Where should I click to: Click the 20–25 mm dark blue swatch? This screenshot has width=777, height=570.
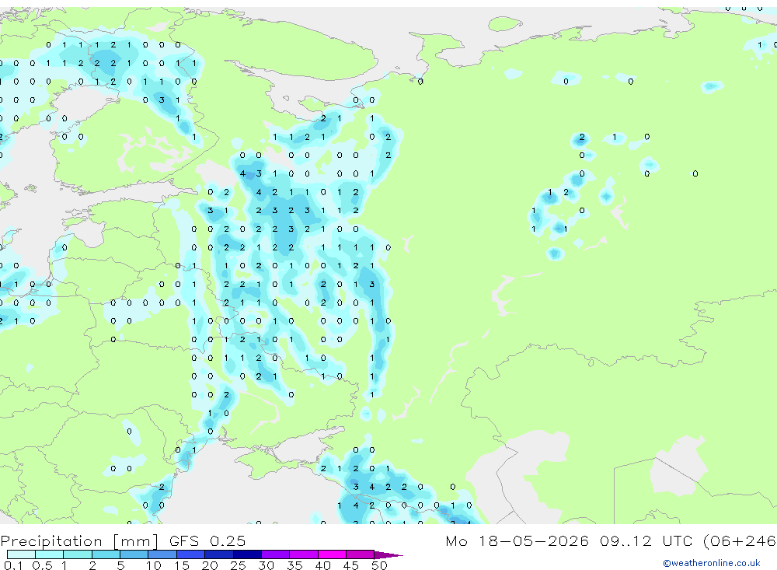[x=218, y=554]
